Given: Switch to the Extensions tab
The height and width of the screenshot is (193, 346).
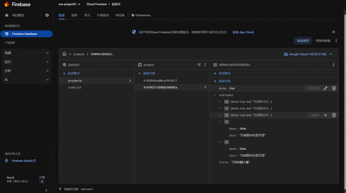Looking at the screenshot, I should coord(141,15).
